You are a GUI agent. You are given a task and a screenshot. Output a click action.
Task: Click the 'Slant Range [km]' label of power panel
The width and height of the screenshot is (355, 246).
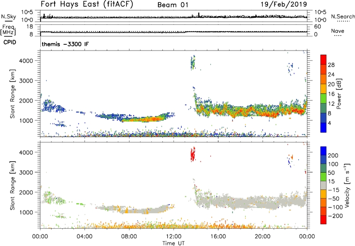pyautogui.click(x=12, y=94)
